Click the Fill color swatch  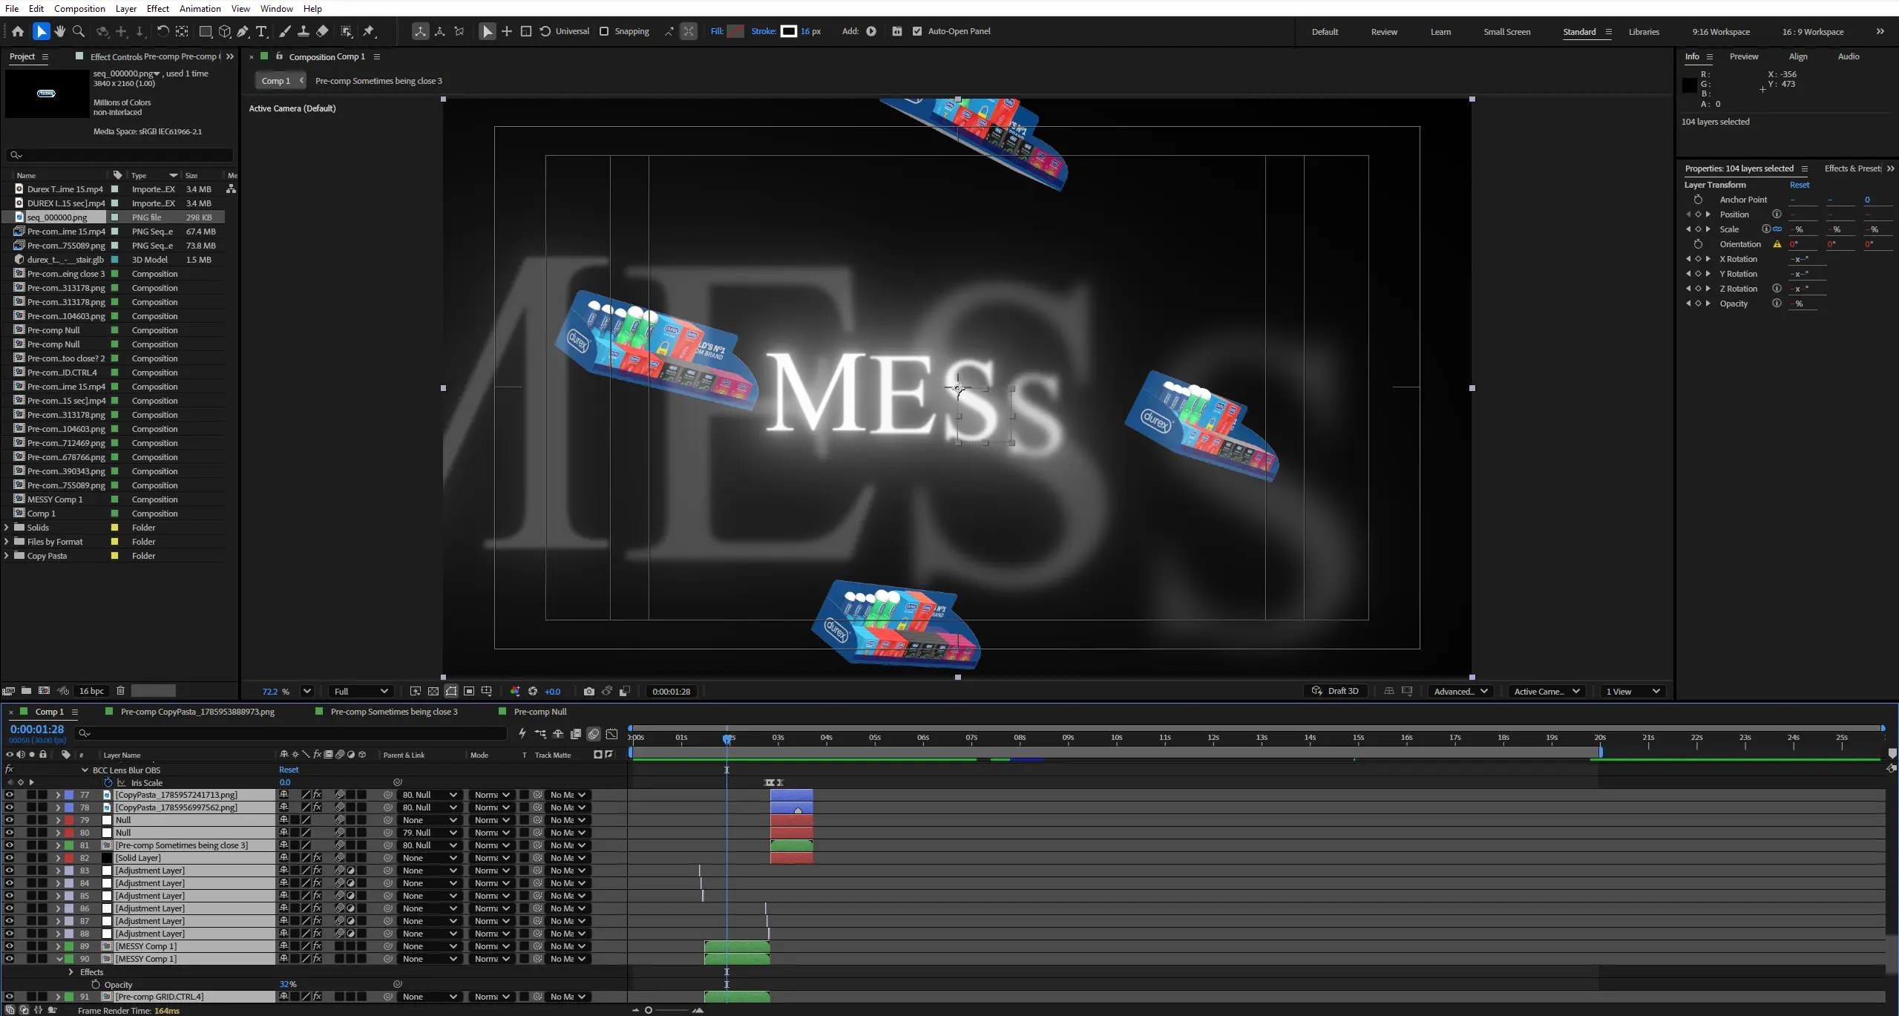[x=735, y=31]
